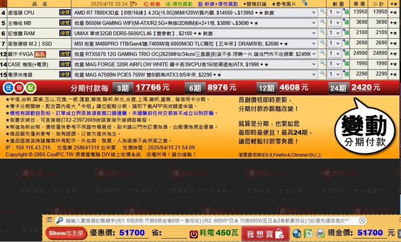
Task: Click the red Show出全部 button
Action: pyautogui.click(x=66, y=233)
